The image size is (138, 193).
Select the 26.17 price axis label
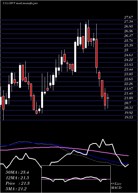tap(128, 36)
